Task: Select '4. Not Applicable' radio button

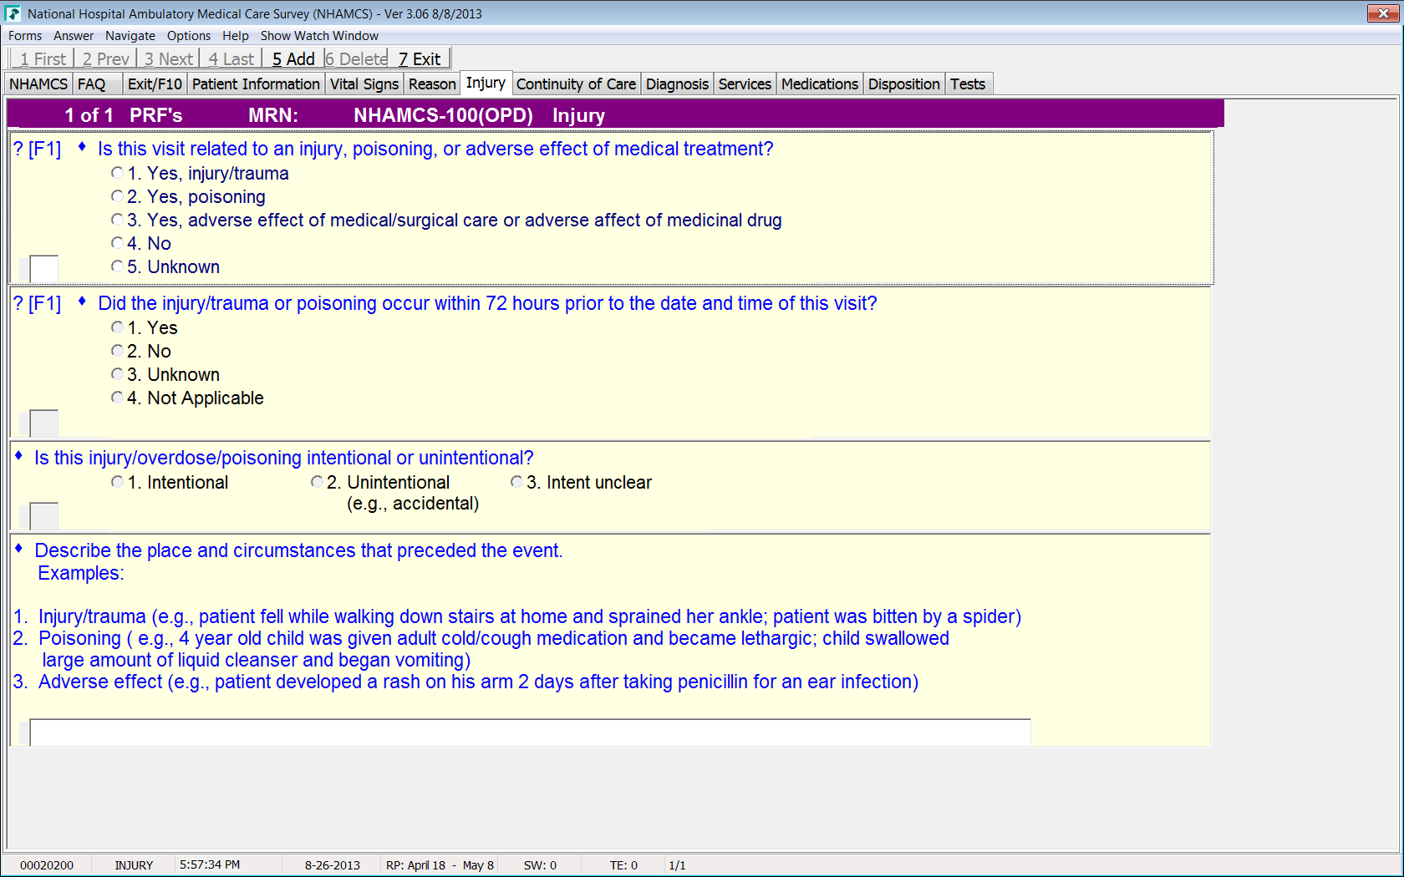Action: (x=117, y=398)
